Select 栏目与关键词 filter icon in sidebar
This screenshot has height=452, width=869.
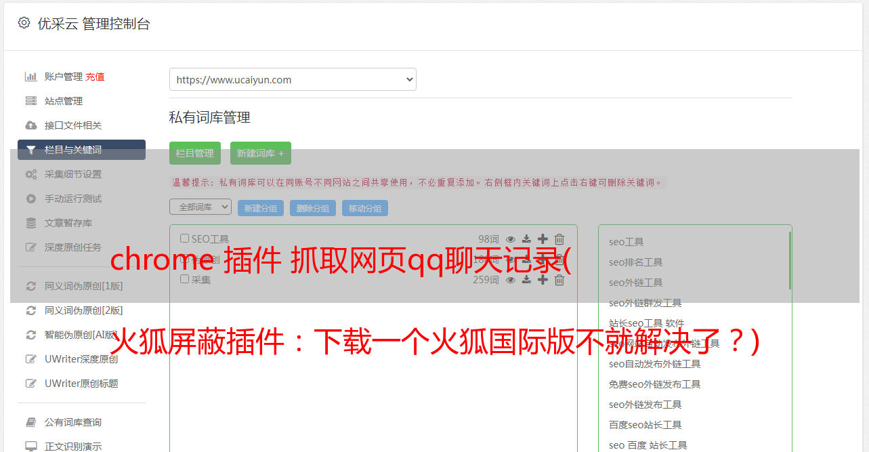click(30, 150)
